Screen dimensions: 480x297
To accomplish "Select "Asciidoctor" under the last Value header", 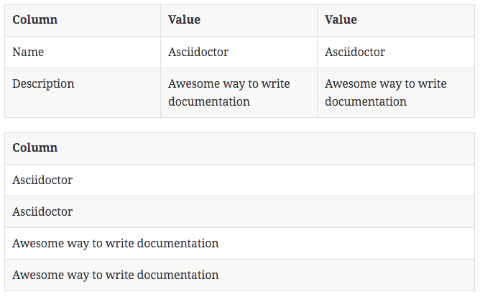I will coord(355,52).
